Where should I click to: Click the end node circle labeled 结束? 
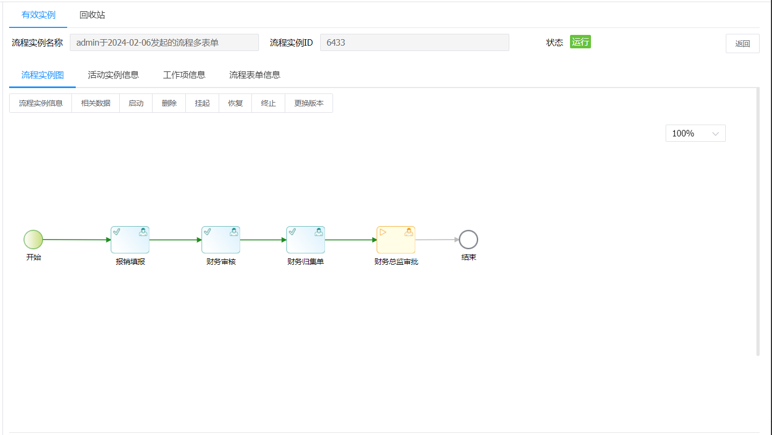coord(468,240)
